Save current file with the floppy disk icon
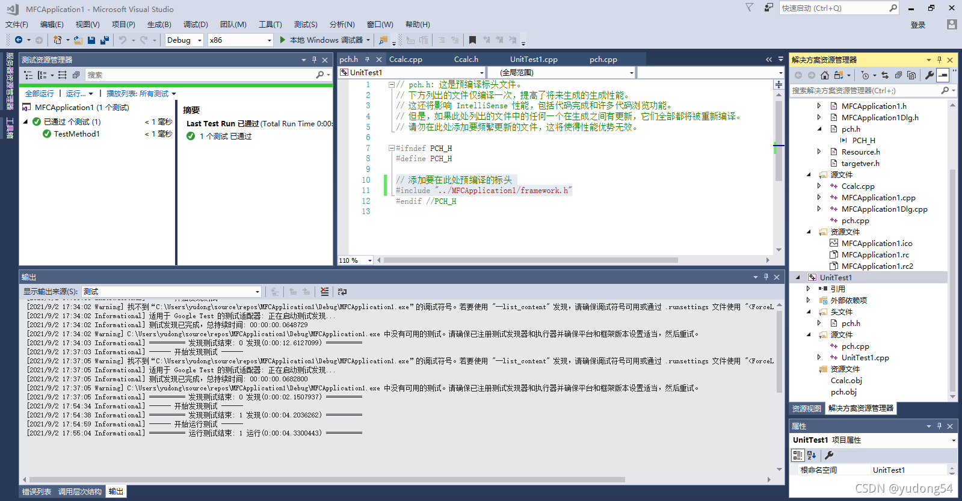The width and height of the screenshot is (962, 501). tap(91, 40)
